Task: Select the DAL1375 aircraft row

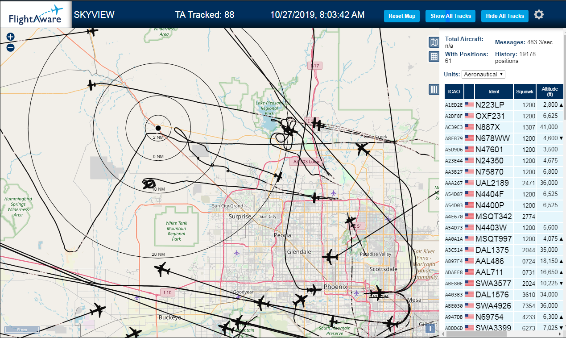Action: (x=504, y=250)
